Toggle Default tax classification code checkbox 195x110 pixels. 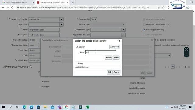pyautogui.click(x=144, y=24)
